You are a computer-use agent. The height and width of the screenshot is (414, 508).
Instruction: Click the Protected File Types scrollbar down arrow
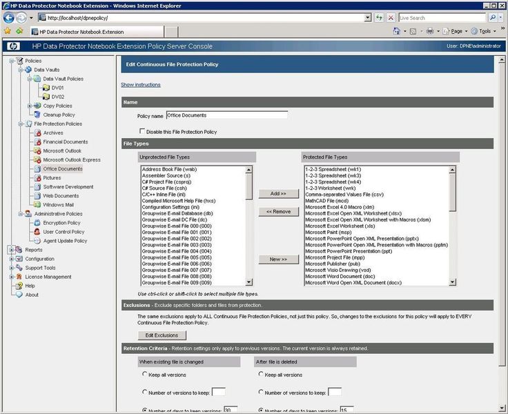click(453, 282)
